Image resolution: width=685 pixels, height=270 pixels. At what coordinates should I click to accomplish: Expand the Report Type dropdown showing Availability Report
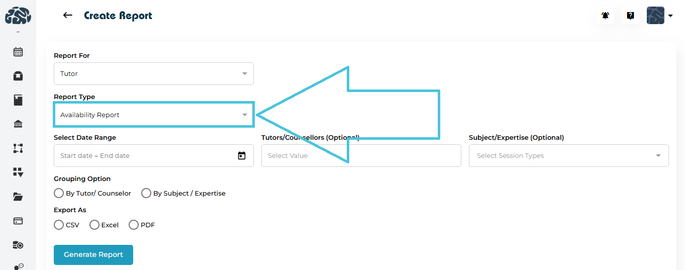[x=153, y=115]
